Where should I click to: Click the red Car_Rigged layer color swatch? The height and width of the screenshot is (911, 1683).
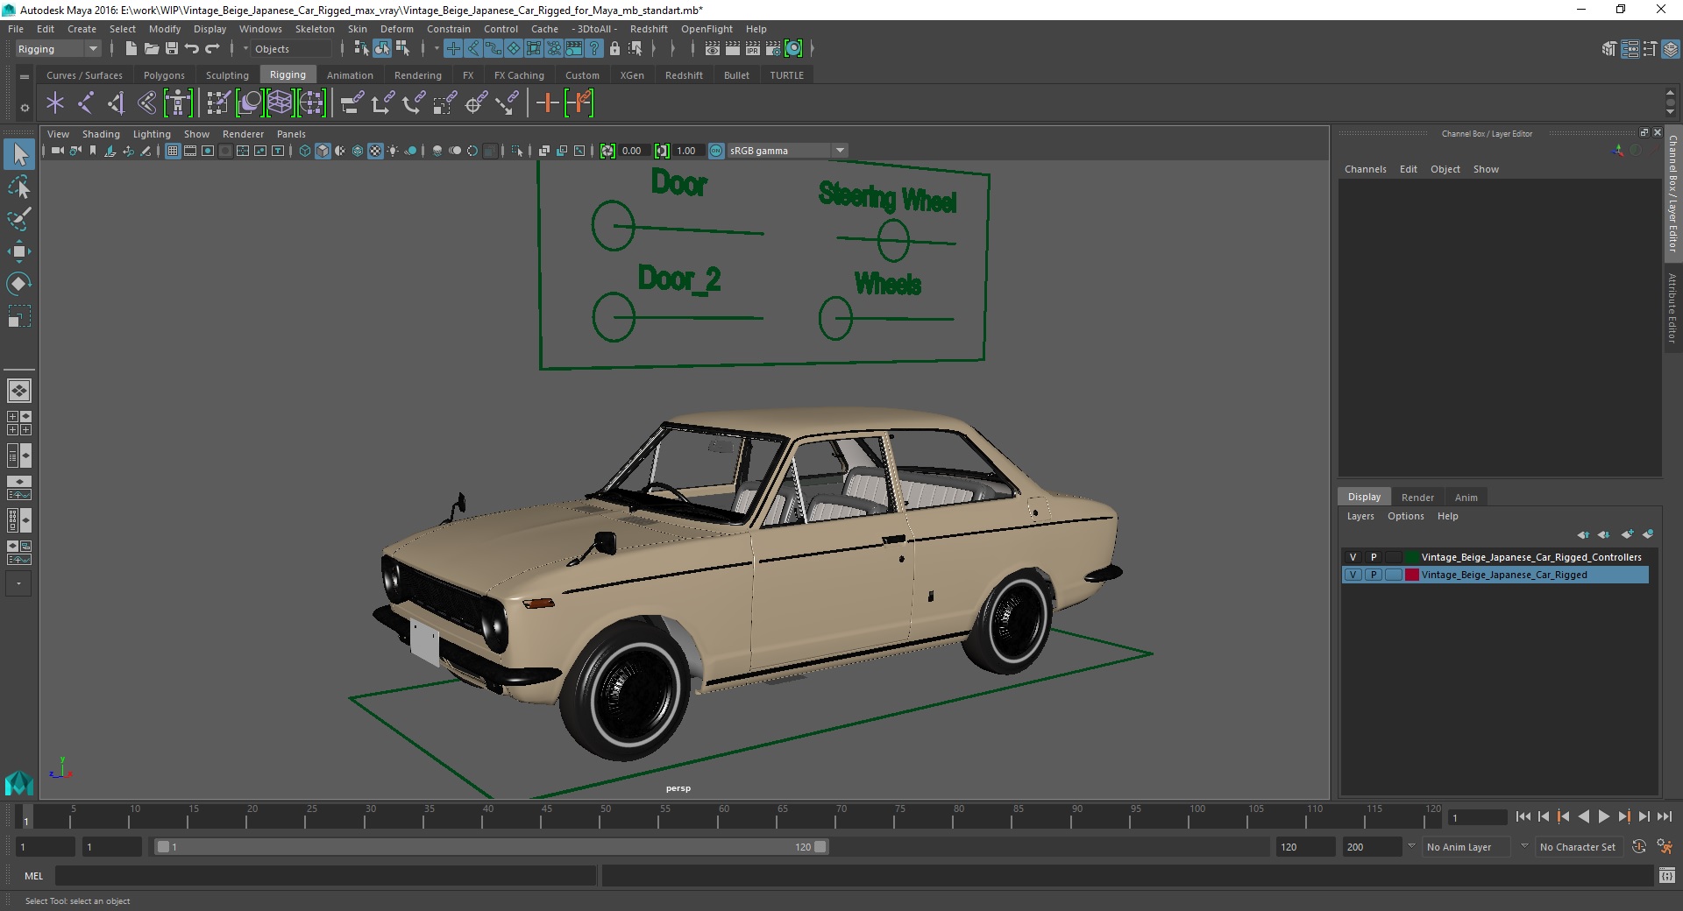click(1411, 575)
